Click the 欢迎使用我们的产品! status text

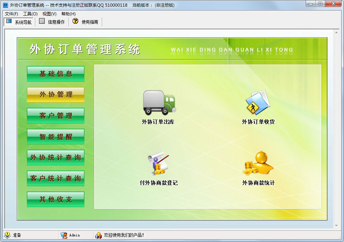[x=124, y=235]
